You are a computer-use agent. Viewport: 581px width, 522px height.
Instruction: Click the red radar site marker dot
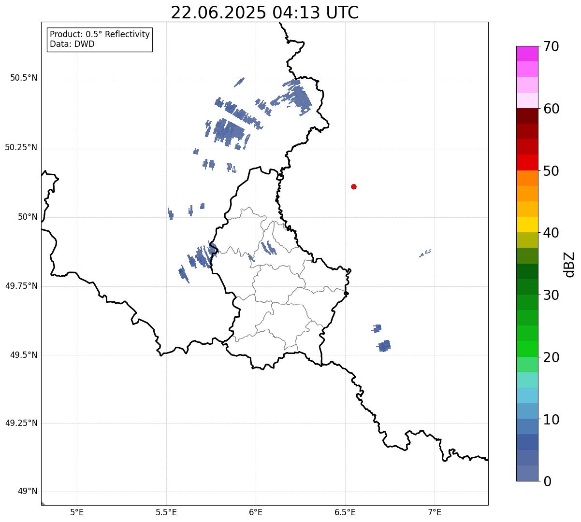tap(354, 186)
